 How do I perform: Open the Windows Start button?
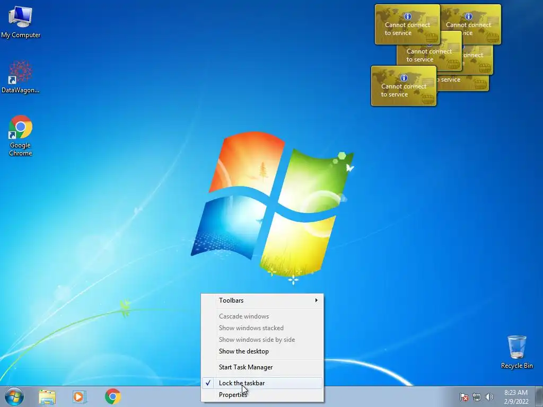tap(14, 396)
